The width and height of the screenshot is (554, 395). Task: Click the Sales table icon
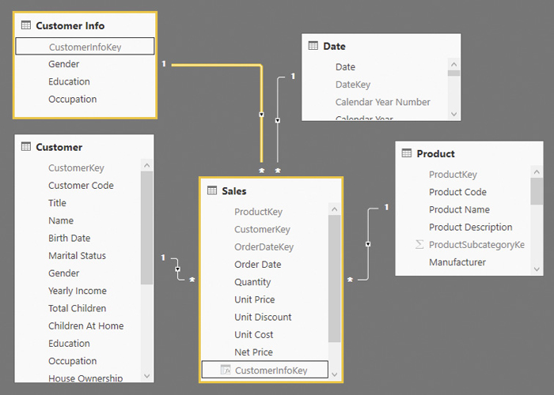[212, 190]
